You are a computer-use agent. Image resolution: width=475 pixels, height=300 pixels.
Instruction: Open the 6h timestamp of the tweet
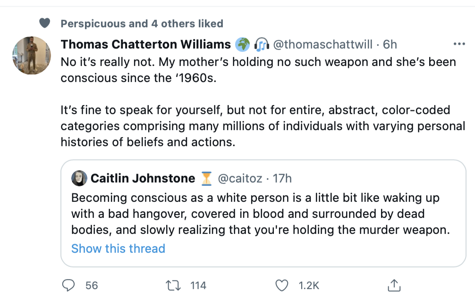coord(390,44)
